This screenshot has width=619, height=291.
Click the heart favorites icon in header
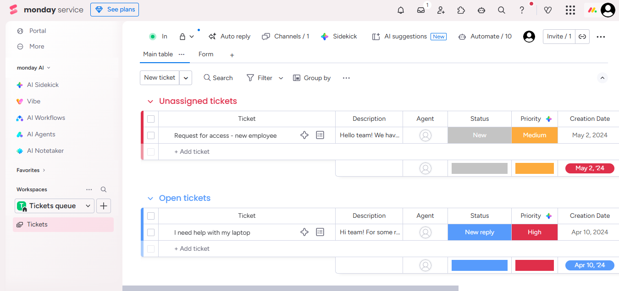pos(547,10)
